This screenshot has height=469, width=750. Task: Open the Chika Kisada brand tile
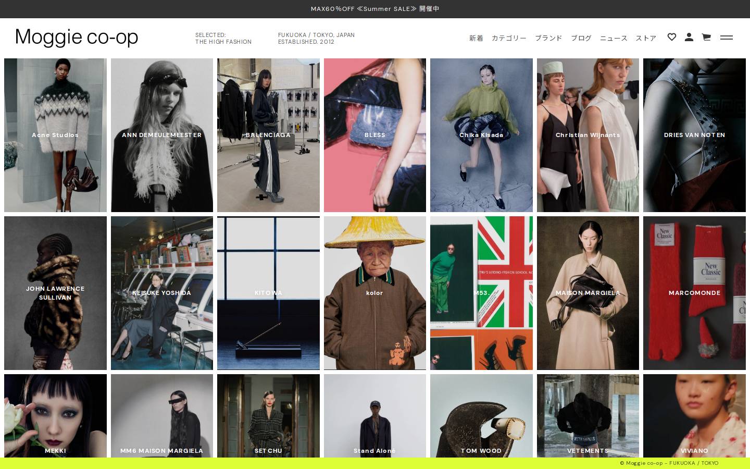(481, 135)
